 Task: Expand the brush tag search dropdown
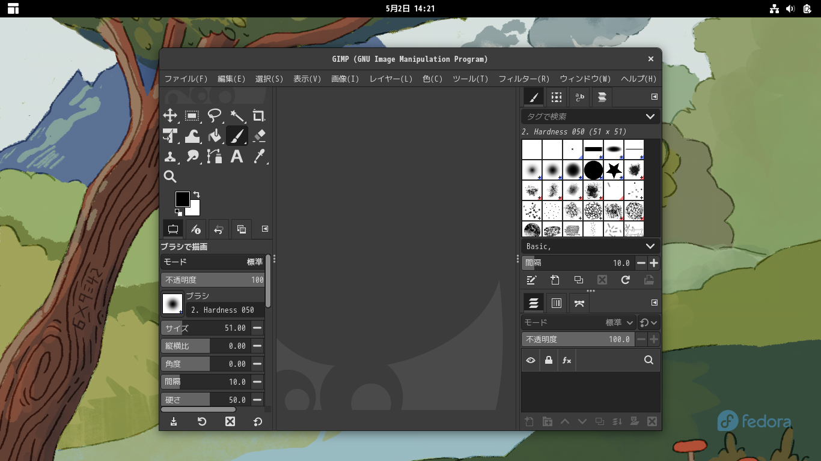coord(650,116)
